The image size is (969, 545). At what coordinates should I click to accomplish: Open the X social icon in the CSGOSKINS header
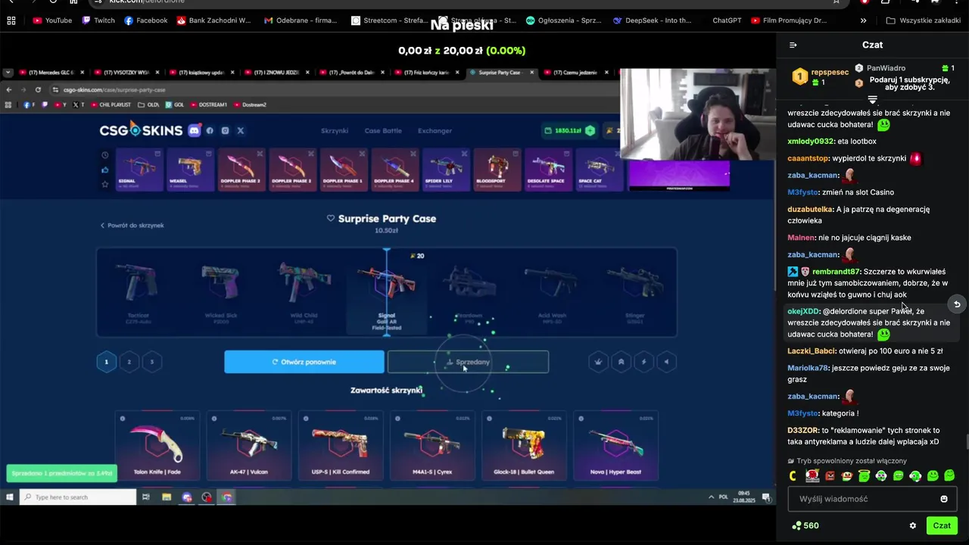(x=240, y=130)
